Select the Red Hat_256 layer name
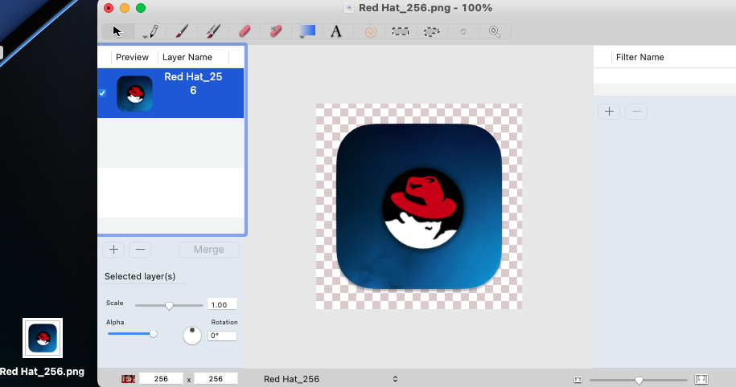 pyautogui.click(x=193, y=84)
